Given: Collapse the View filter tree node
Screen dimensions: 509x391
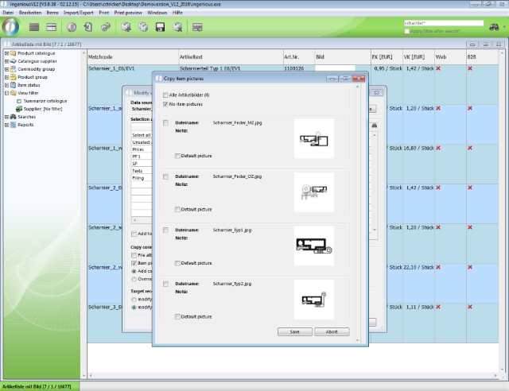Looking at the screenshot, I should 6,93.
